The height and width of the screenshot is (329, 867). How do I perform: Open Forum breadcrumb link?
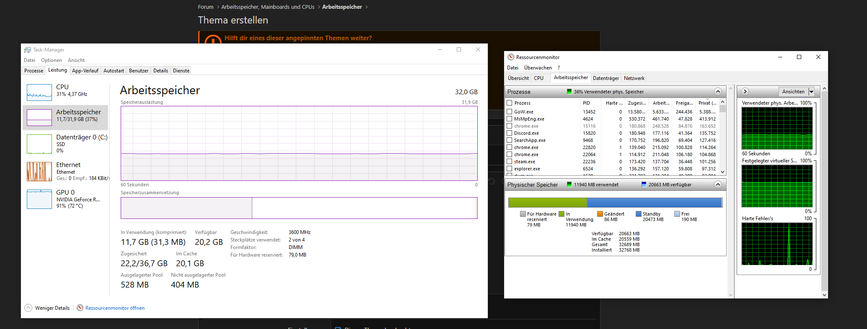(x=205, y=7)
